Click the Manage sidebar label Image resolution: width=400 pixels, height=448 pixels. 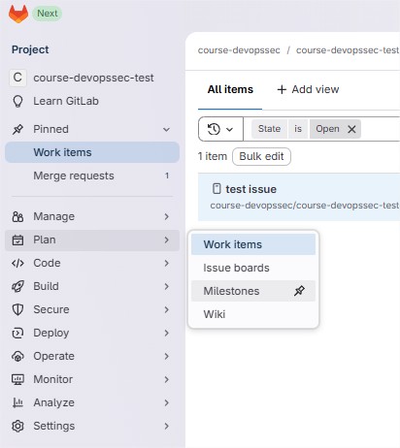coord(54,216)
